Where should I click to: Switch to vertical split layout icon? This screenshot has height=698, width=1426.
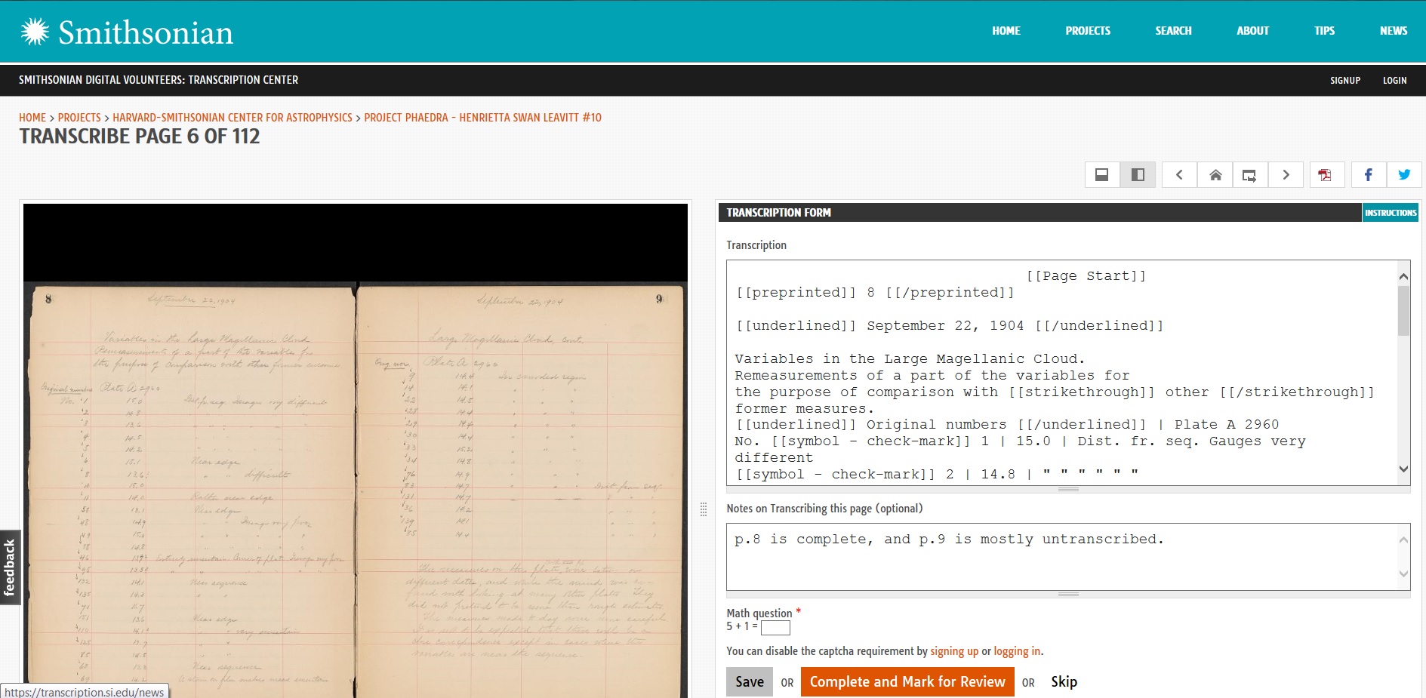pos(1138,175)
